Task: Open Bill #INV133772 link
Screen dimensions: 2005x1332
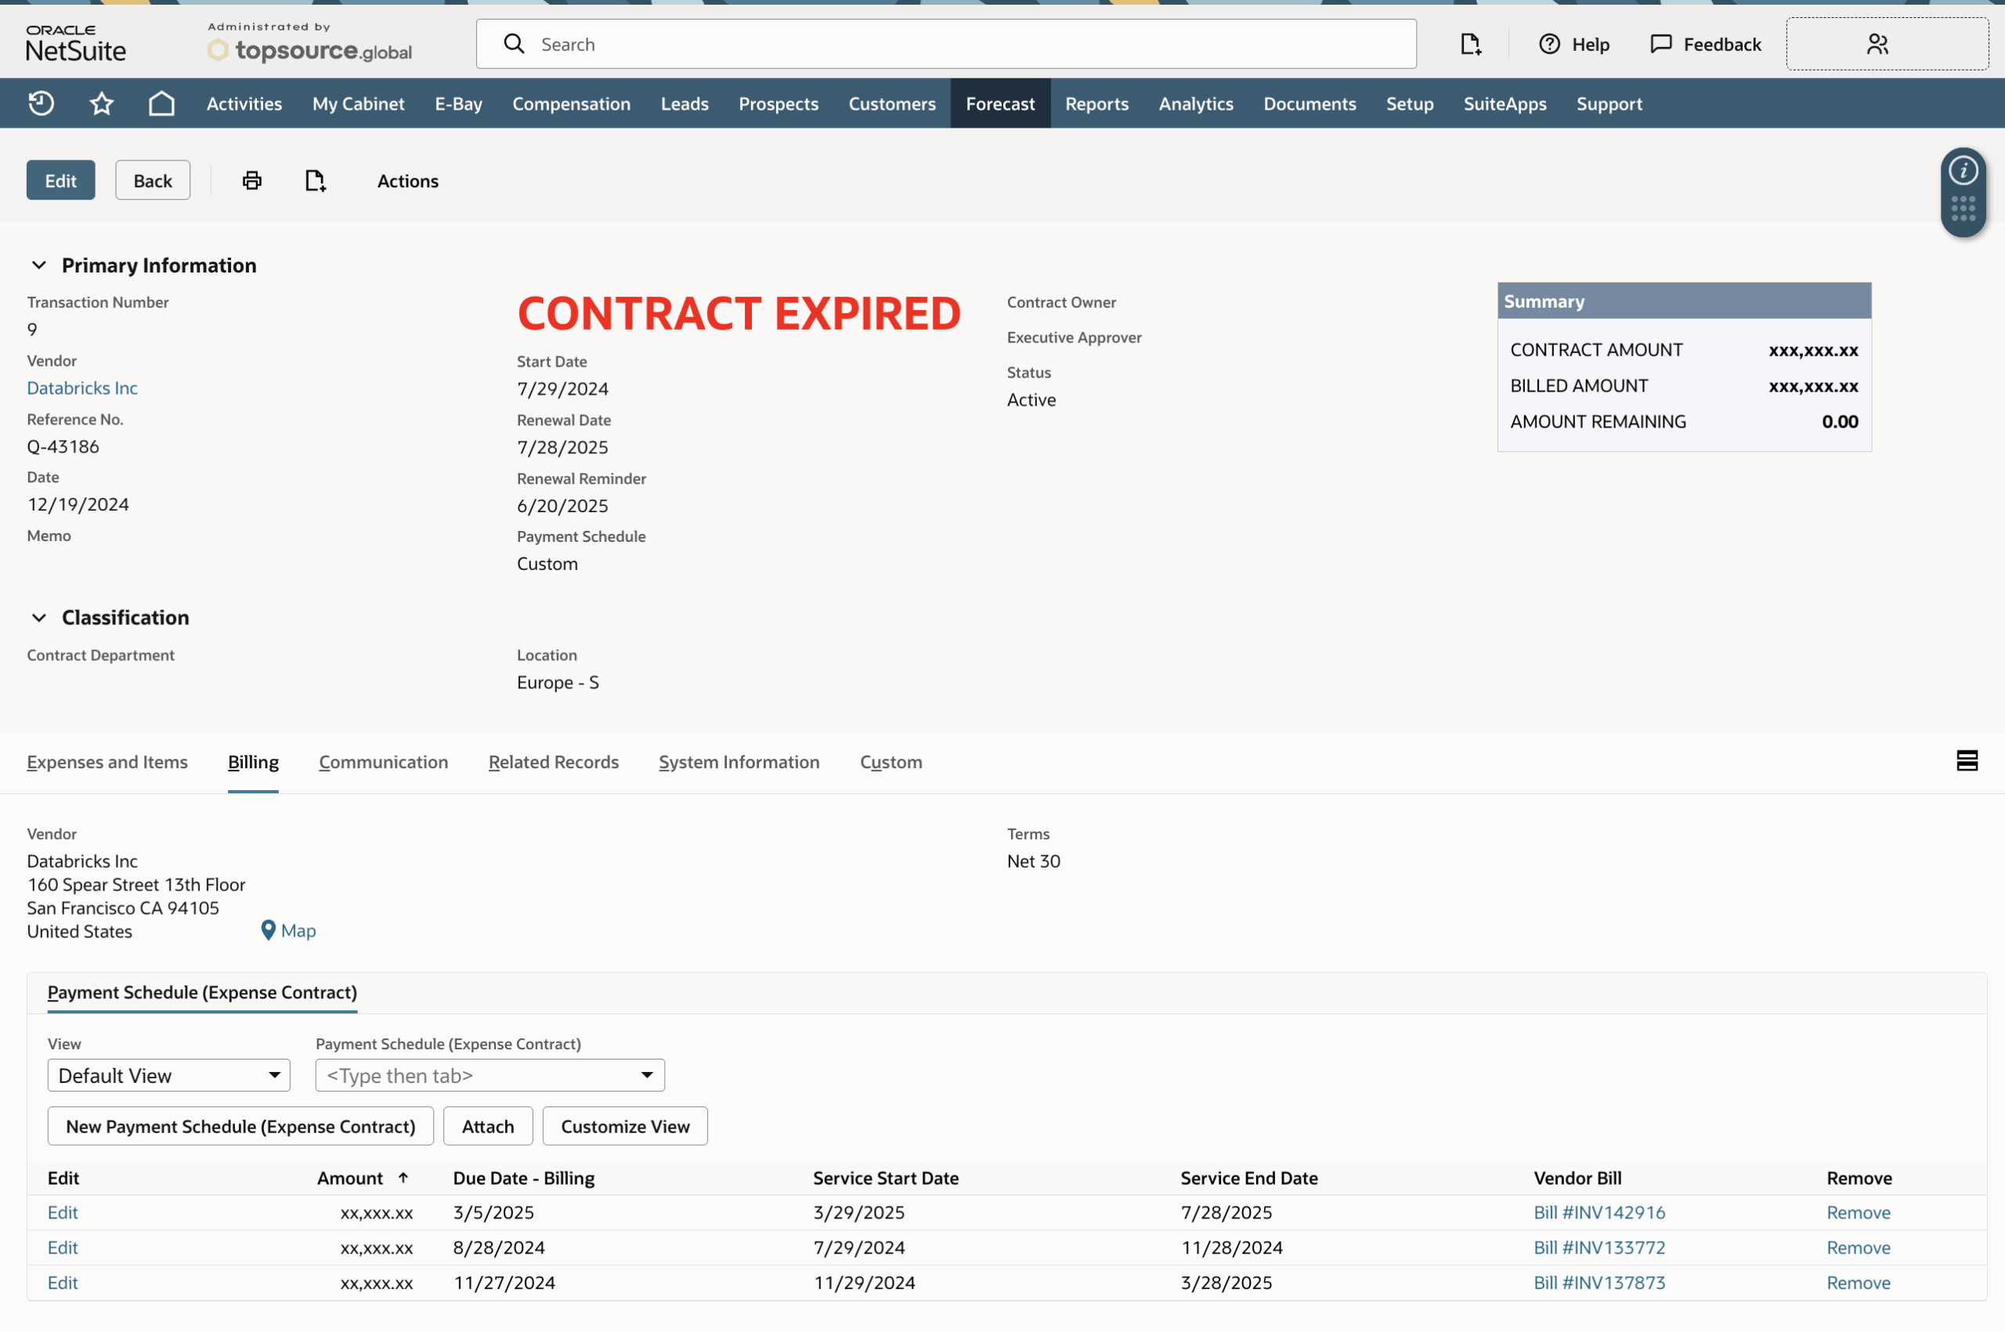Action: coord(1600,1249)
